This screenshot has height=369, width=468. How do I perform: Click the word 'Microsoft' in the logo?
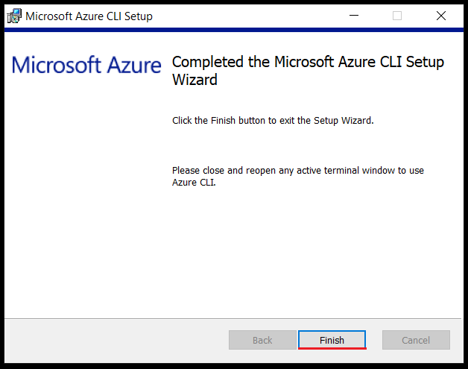tap(57, 65)
